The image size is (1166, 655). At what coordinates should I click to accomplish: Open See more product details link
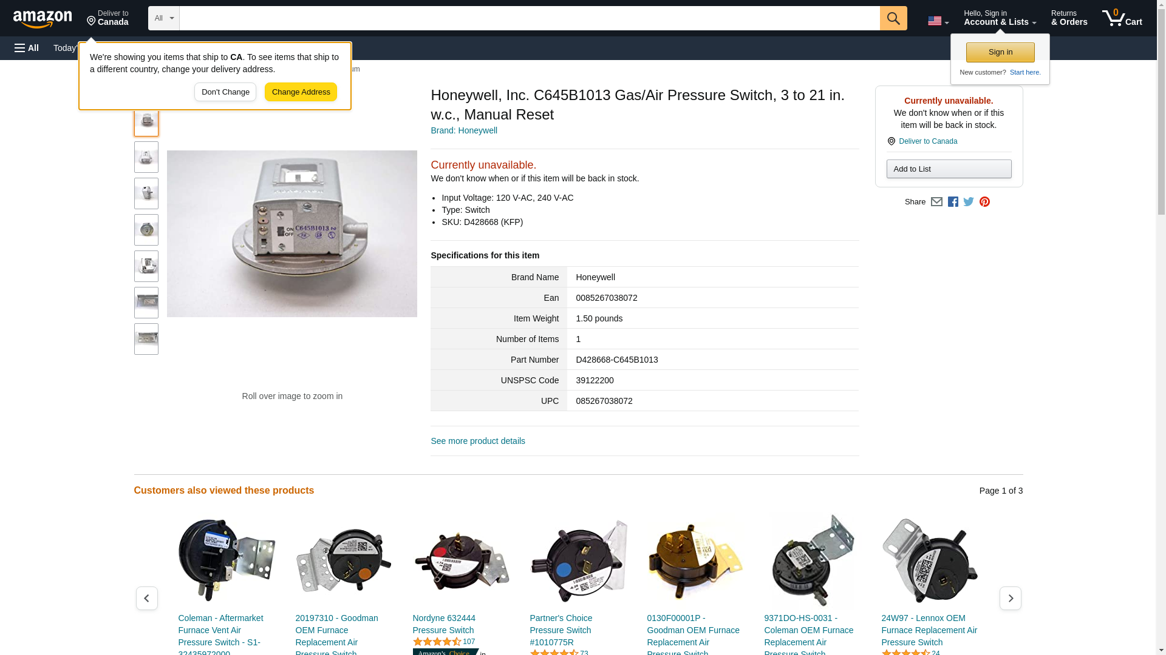click(x=478, y=441)
